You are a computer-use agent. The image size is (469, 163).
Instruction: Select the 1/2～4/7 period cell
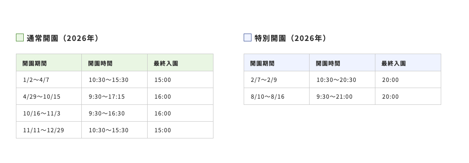[x=49, y=79]
